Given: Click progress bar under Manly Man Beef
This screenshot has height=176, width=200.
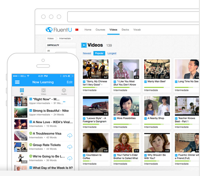Looking at the screenshot, I should 157,87.
